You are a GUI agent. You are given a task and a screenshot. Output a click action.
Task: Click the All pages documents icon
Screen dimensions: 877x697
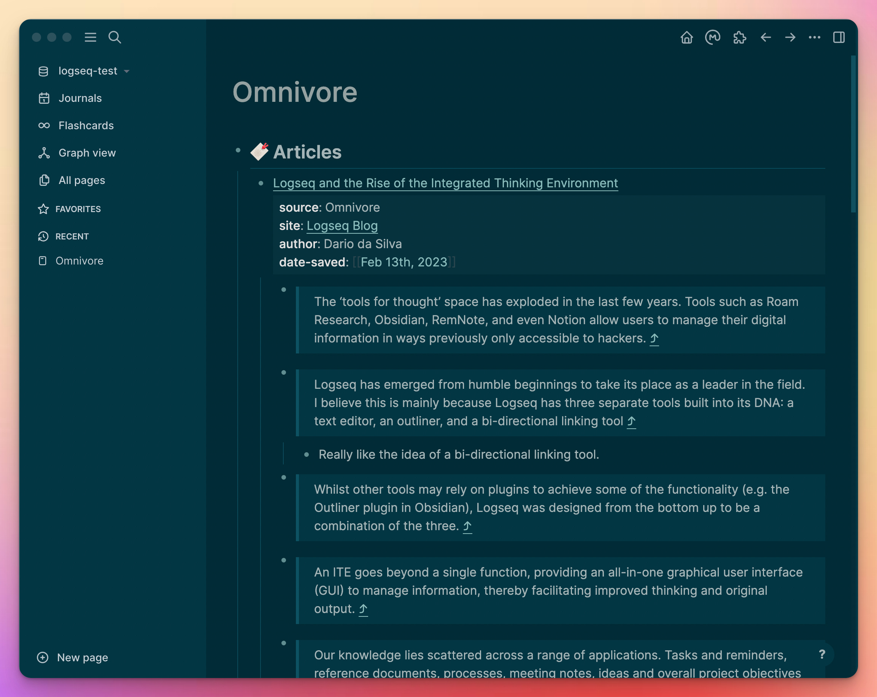tap(44, 180)
